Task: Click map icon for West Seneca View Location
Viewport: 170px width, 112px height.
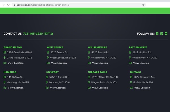Action: (x=48, y=63)
